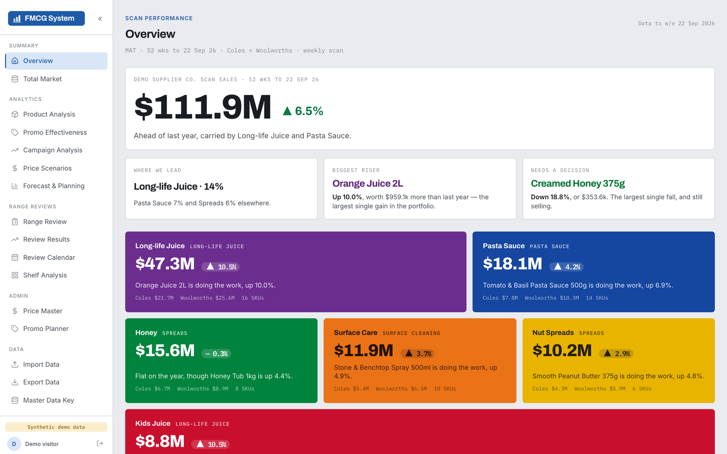Open Price Scenarios

[x=56, y=168]
